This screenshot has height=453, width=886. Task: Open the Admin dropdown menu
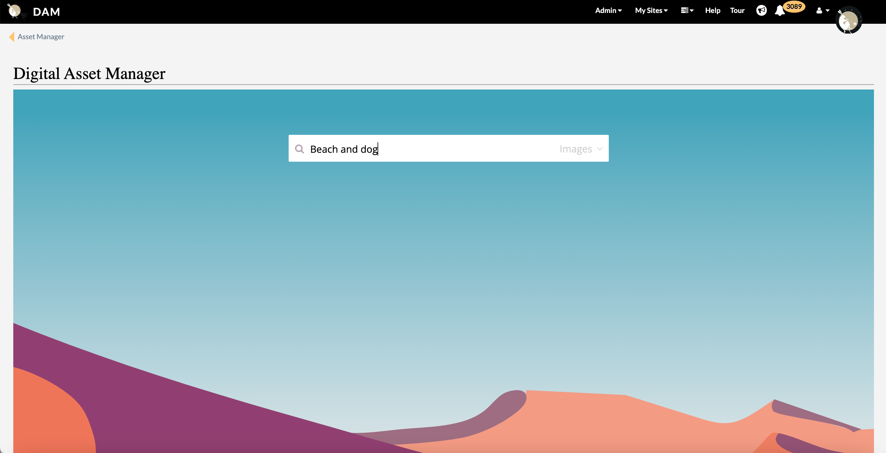608,11
